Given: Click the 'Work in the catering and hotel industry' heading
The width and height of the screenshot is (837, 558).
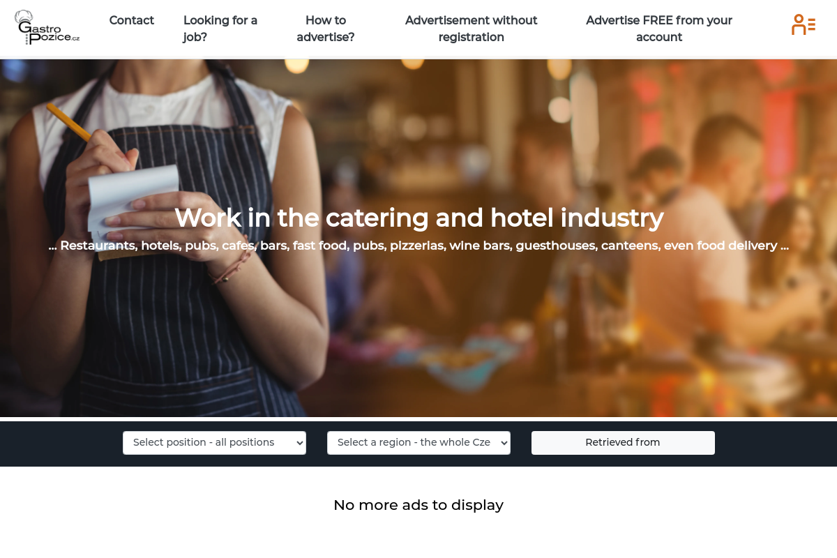Looking at the screenshot, I should click(x=418, y=218).
